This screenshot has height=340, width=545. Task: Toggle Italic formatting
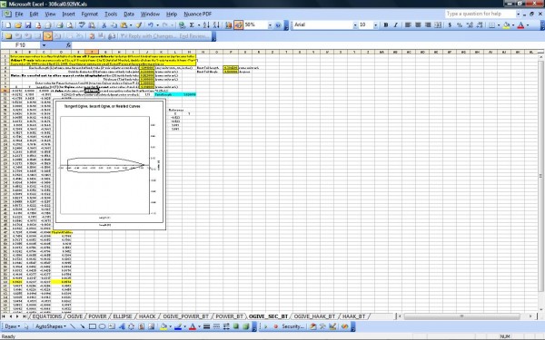pos(395,25)
